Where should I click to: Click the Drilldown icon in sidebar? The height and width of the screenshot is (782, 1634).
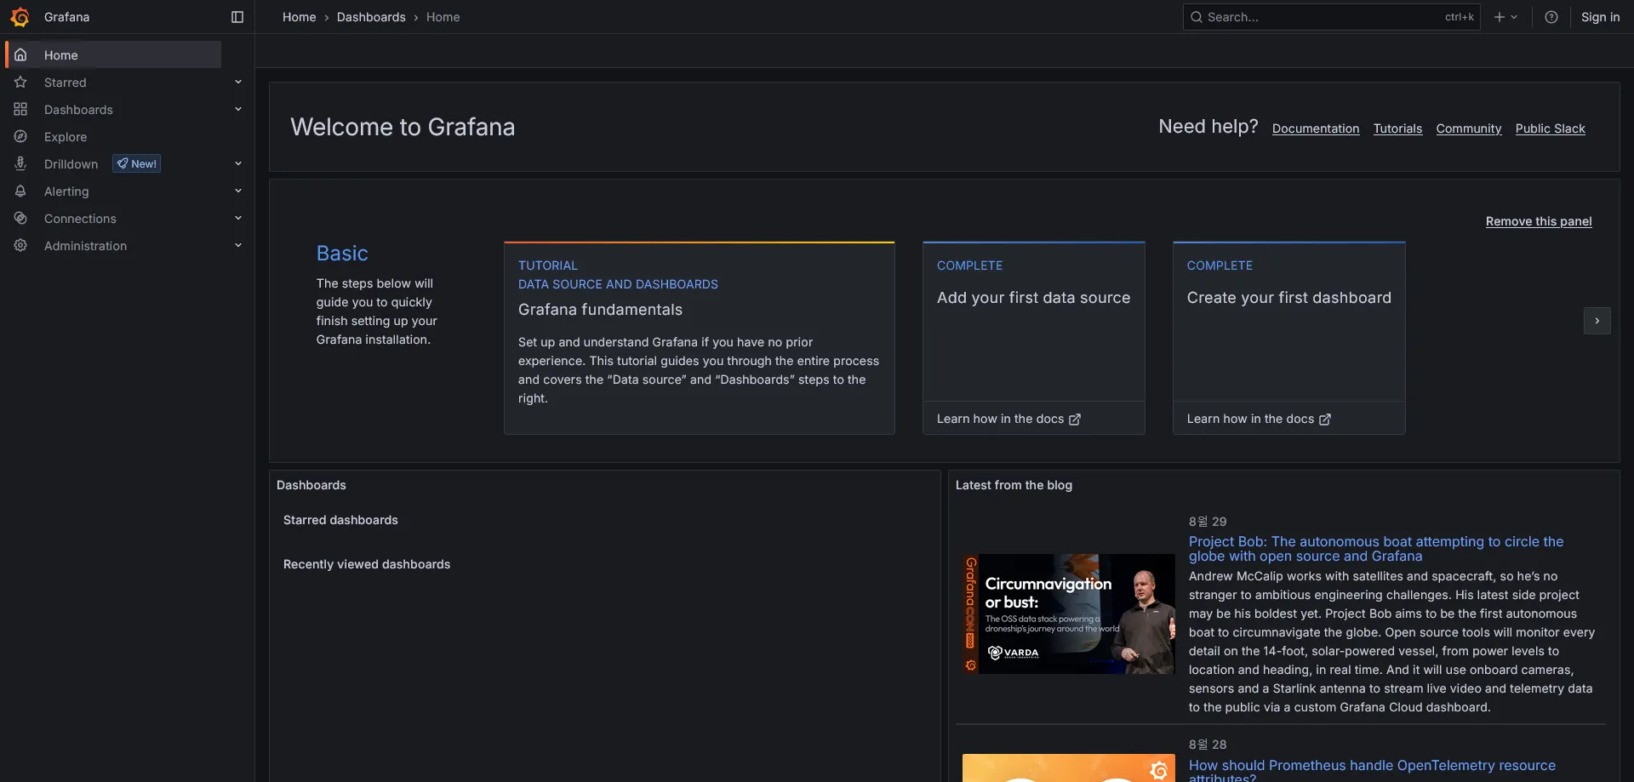click(20, 164)
